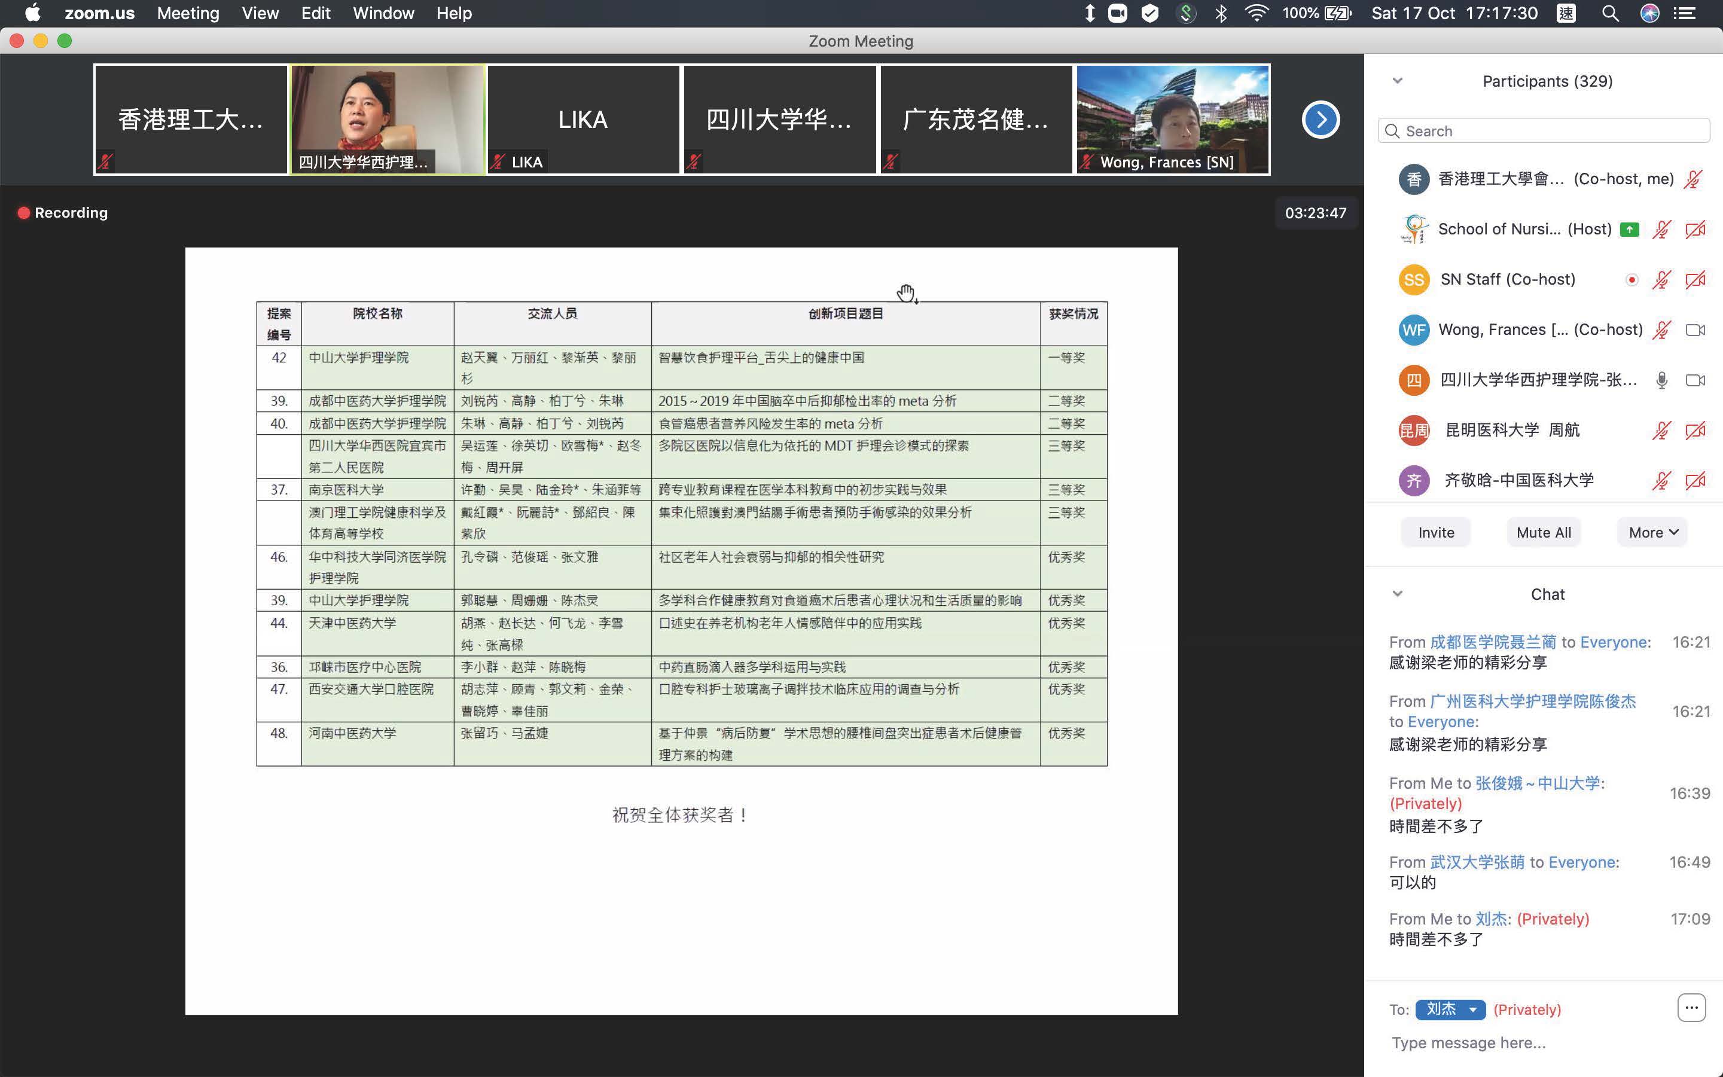Click the Spotlight search icon in menu bar
This screenshot has width=1723, height=1077.
tap(1611, 14)
